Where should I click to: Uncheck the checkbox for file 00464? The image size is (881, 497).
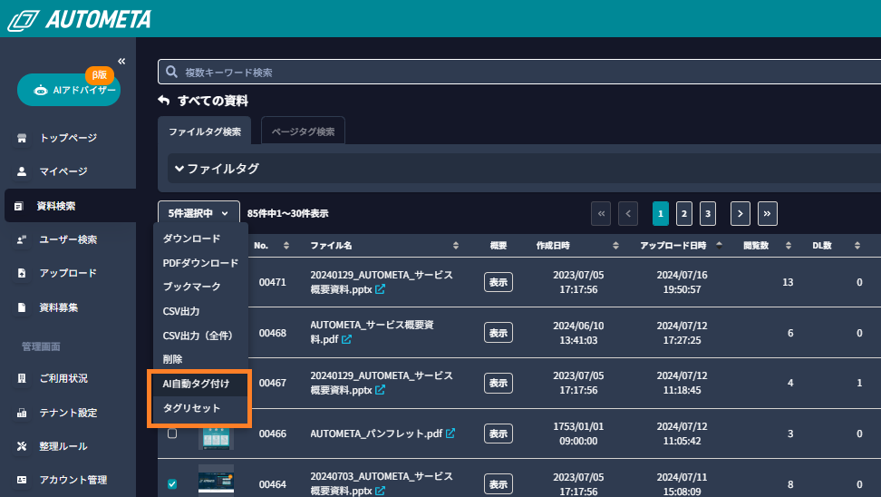[172, 484]
